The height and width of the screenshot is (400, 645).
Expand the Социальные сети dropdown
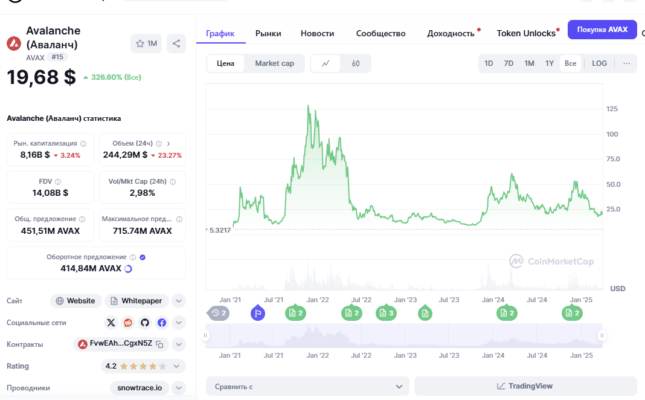179,323
